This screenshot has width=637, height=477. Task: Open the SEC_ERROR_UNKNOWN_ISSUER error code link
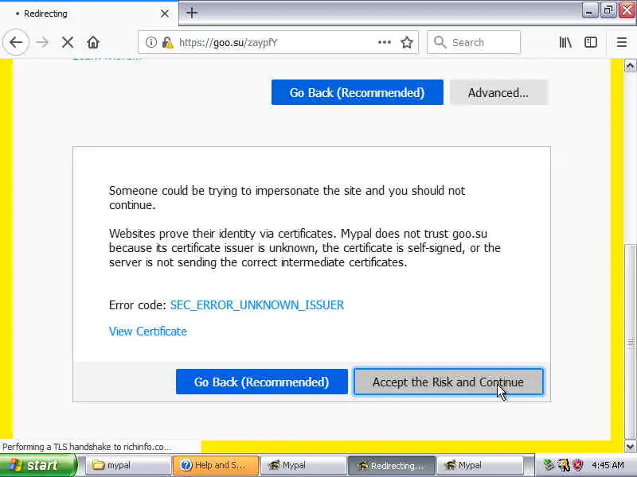(x=256, y=305)
